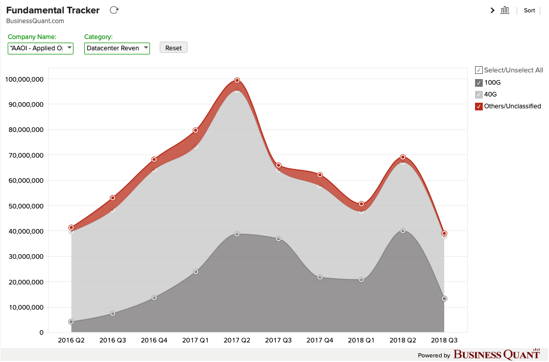Click the Others/Unclassified legend label
The height and width of the screenshot is (362, 549).
[513, 106]
